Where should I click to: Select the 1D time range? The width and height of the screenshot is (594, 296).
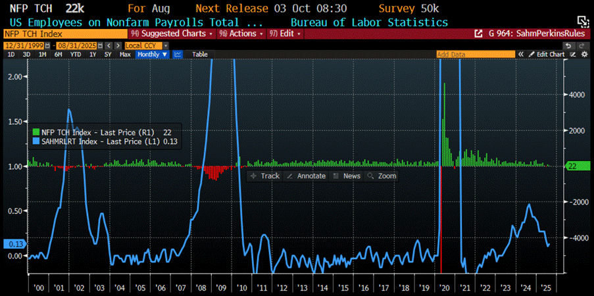tap(11, 54)
